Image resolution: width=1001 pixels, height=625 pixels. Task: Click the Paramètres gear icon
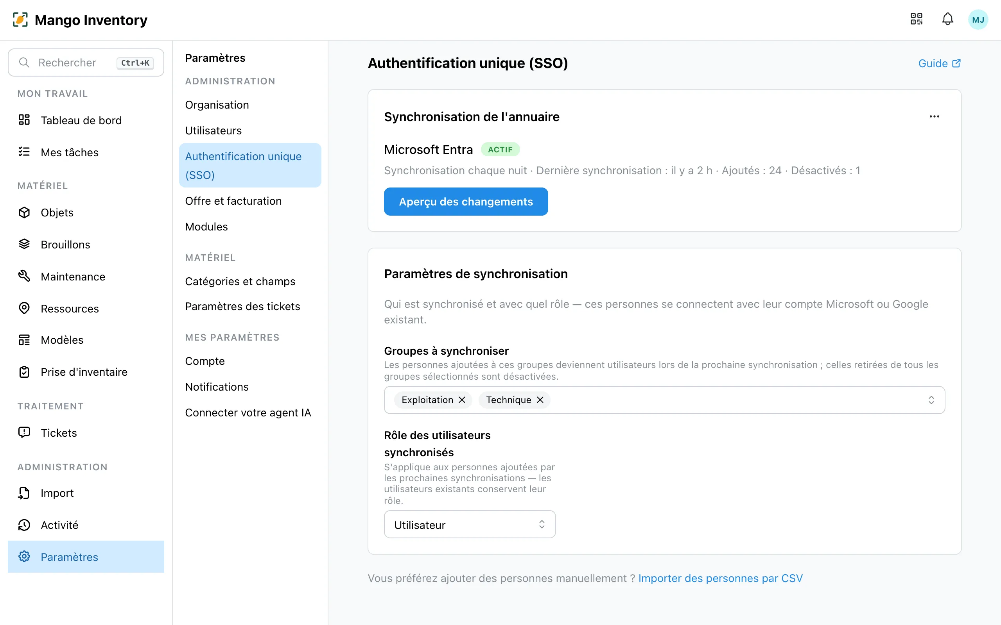pos(24,557)
